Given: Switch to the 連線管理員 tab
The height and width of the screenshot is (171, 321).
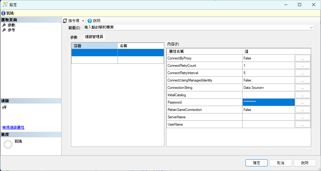Looking at the screenshot, I should pyautogui.click(x=94, y=37).
